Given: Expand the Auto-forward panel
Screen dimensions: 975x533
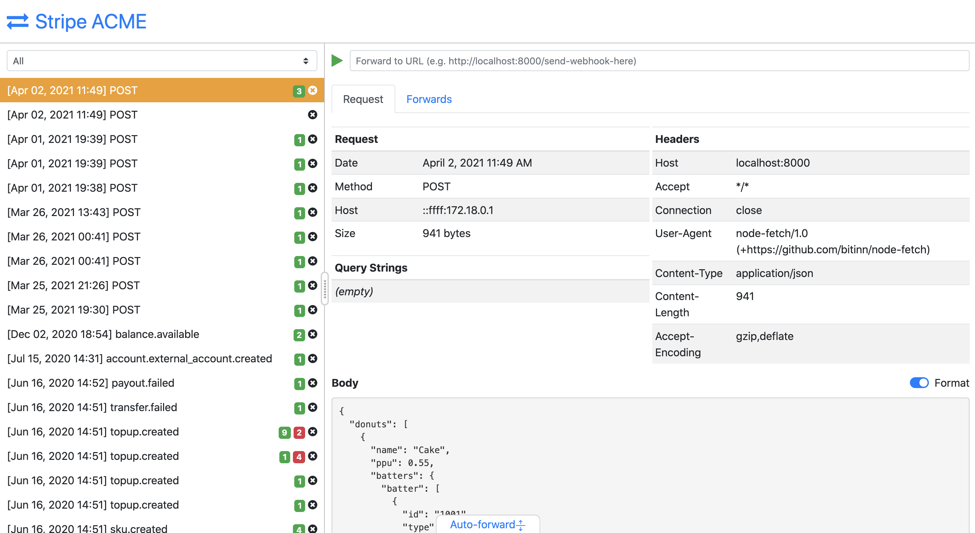Looking at the screenshot, I should [x=487, y=524].
